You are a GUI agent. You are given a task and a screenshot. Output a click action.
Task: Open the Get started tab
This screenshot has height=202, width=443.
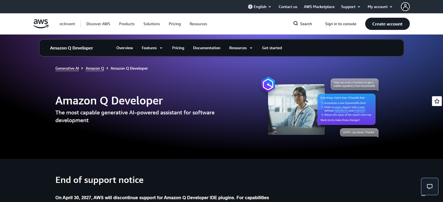pos(272,48)
